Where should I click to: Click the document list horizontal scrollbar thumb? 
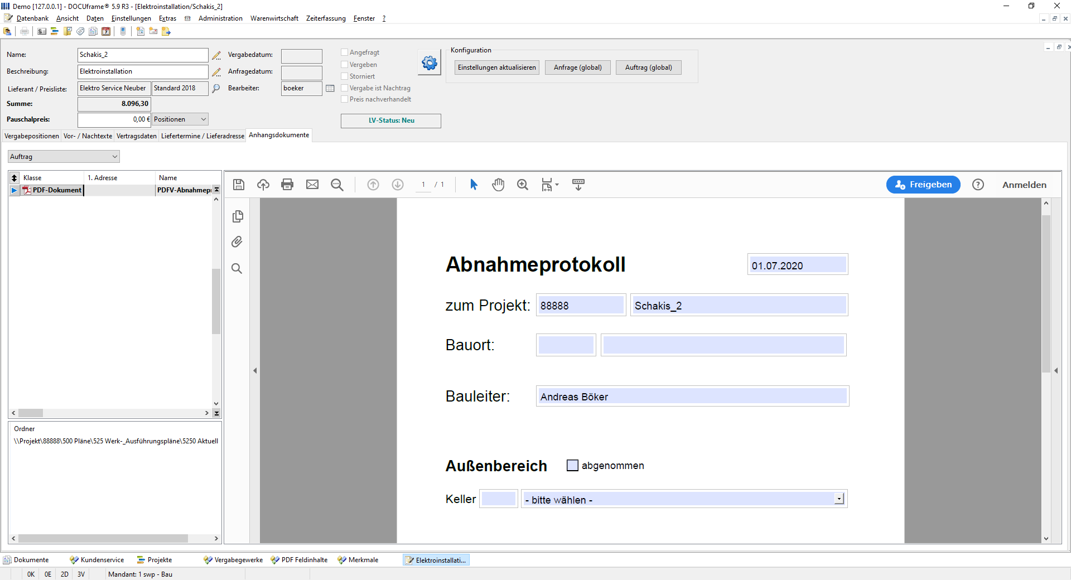click(x=31, y=413)
